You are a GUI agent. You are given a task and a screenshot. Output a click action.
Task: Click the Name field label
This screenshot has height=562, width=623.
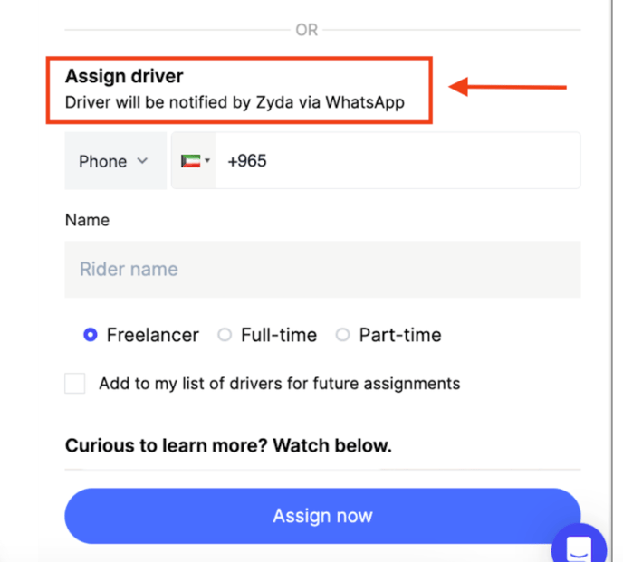click(88, 220)
